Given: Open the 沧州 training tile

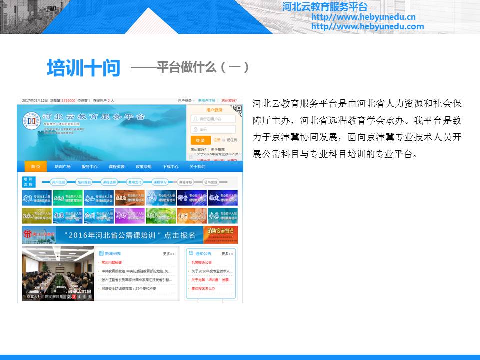Looking at the screenshot, I should coord(99,216).
